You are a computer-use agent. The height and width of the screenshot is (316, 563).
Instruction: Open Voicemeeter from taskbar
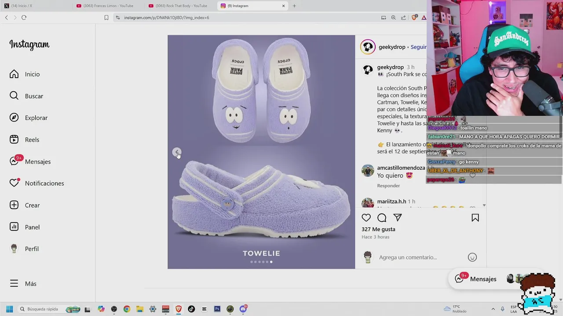tap(165, 309)
